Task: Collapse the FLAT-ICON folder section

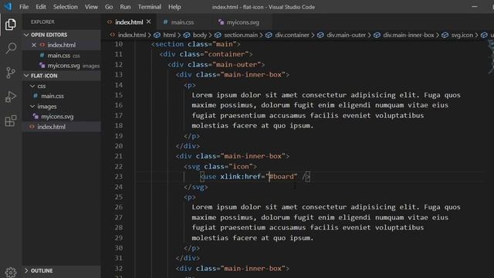Action: 62,76
